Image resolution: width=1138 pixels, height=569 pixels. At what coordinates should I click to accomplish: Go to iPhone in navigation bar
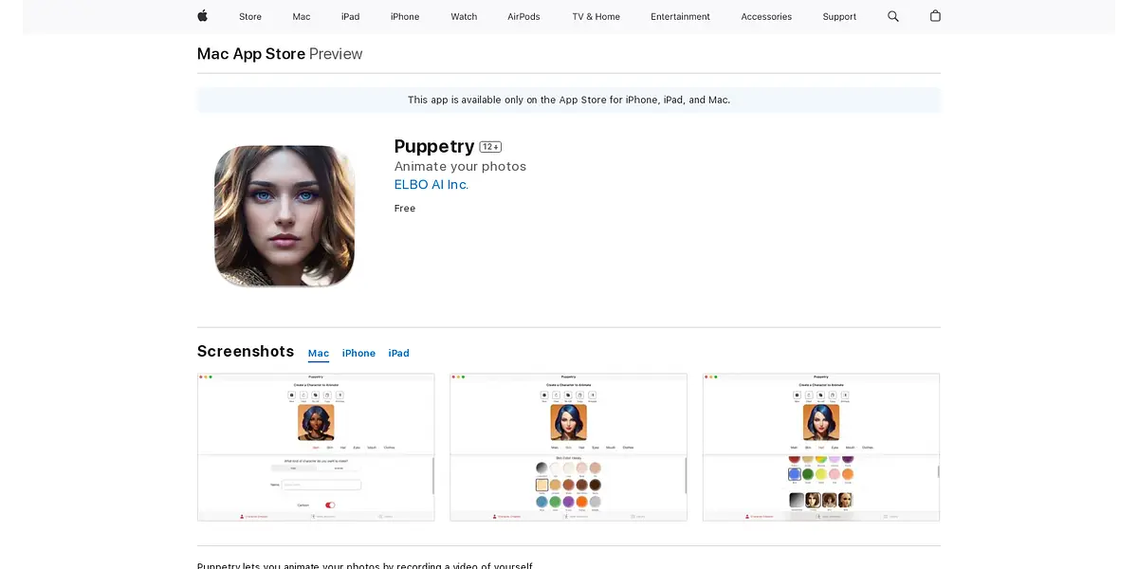(405, 17)
